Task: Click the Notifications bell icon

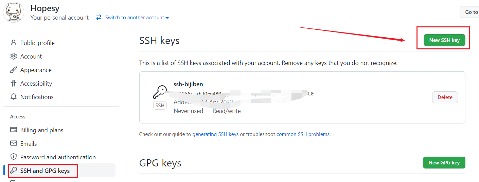Action: point(14,97)
